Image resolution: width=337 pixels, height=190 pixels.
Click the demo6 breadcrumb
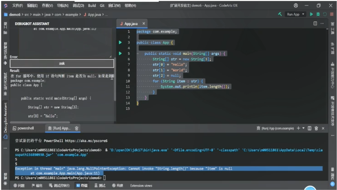pos(15,15)
